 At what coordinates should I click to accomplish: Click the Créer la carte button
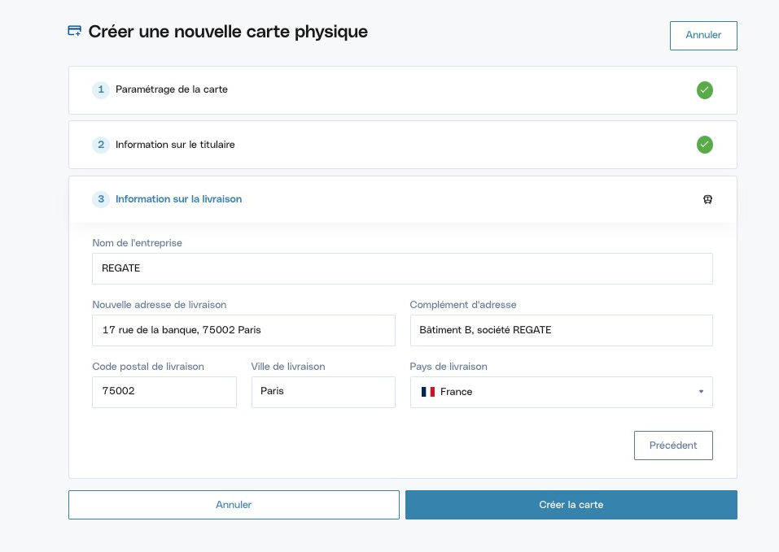coord(571,505)
